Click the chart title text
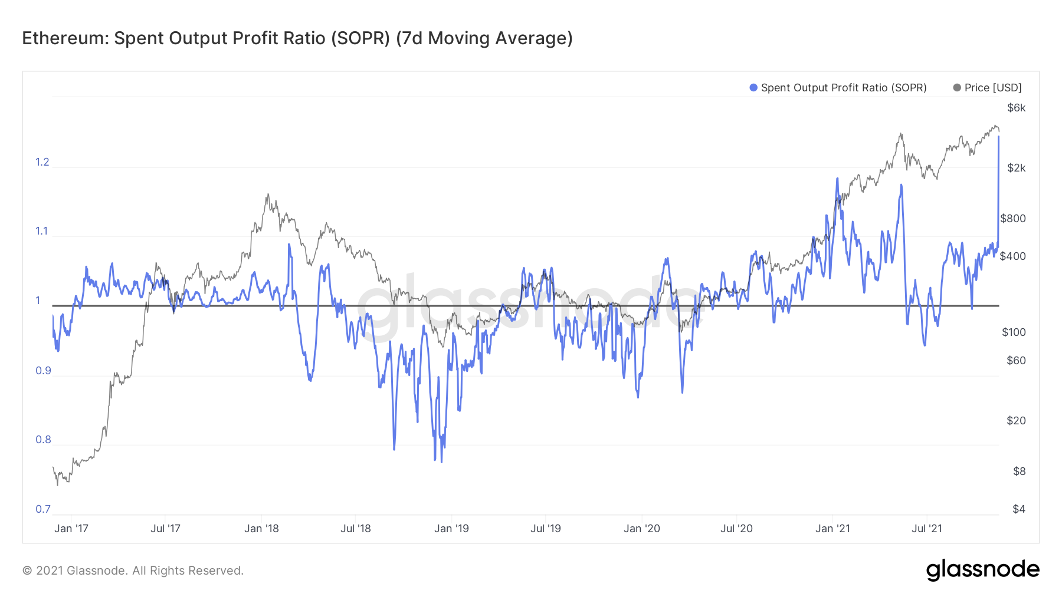The width and height of the screenshot is (1062, 597). (x=297, y=38)
